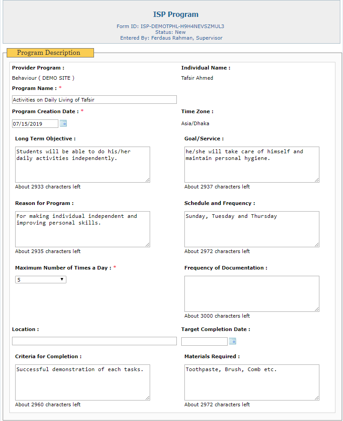Focus the Schedule and Frequency textarea
The image size is (343, 421).
tap(252, 229)
